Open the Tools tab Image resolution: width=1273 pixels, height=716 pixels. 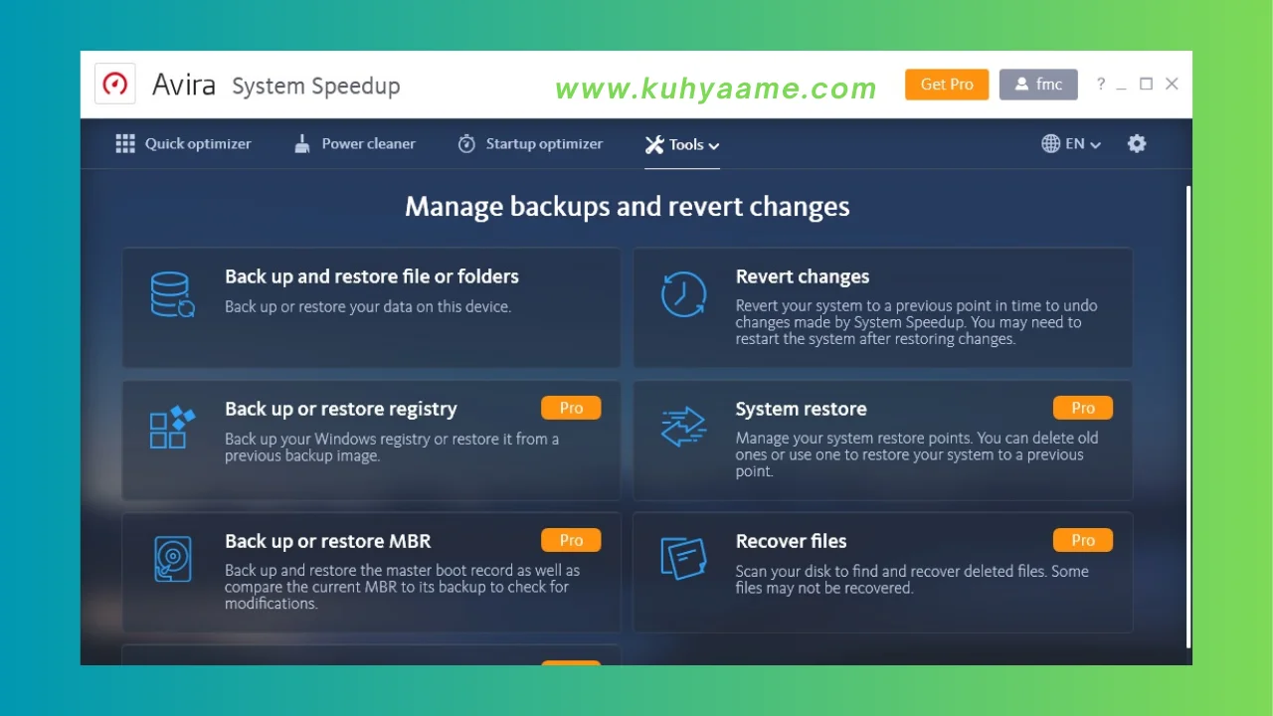[682, 145]
